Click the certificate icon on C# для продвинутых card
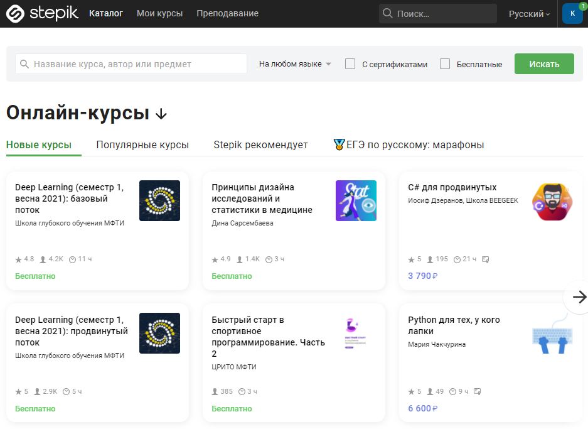Image resolution: width=588 pixels, height=429 pixels. tap(485, 259)
